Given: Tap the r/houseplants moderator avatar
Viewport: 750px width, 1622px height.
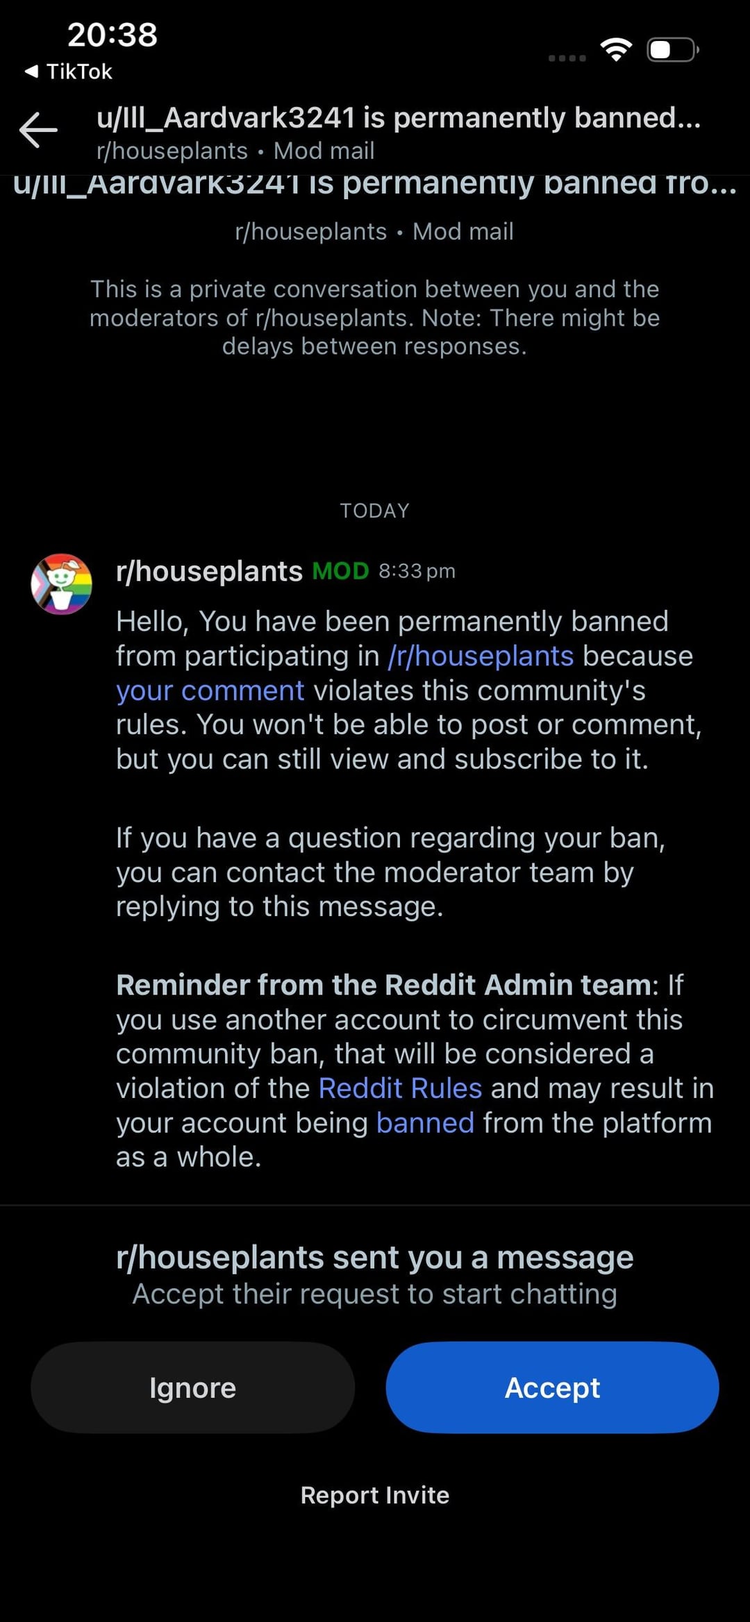Looking at the screenshot, I should tap(62, 584).
